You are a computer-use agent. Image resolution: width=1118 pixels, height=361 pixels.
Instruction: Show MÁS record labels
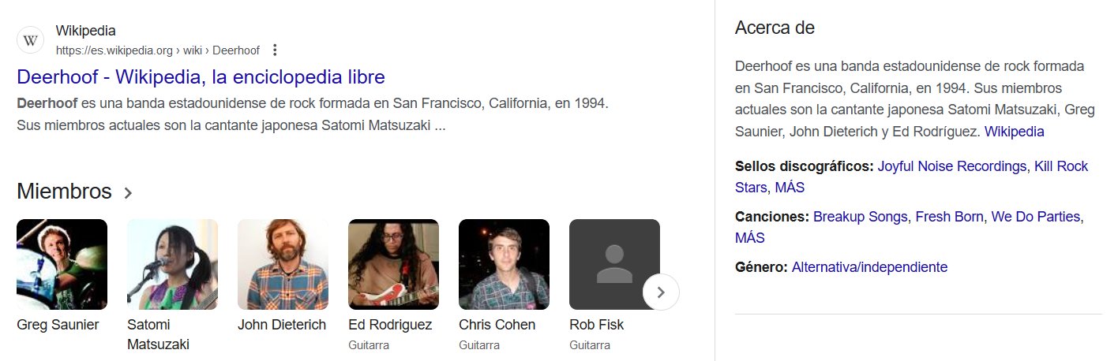click(x=790, y=188)
